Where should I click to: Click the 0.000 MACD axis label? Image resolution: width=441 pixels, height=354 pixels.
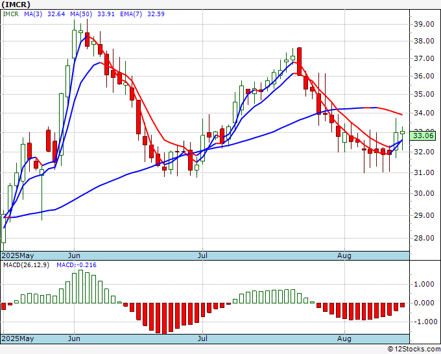coord(424,303)
